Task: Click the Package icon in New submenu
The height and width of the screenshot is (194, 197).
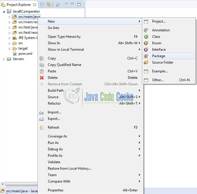Action: [x=146, y=56]
